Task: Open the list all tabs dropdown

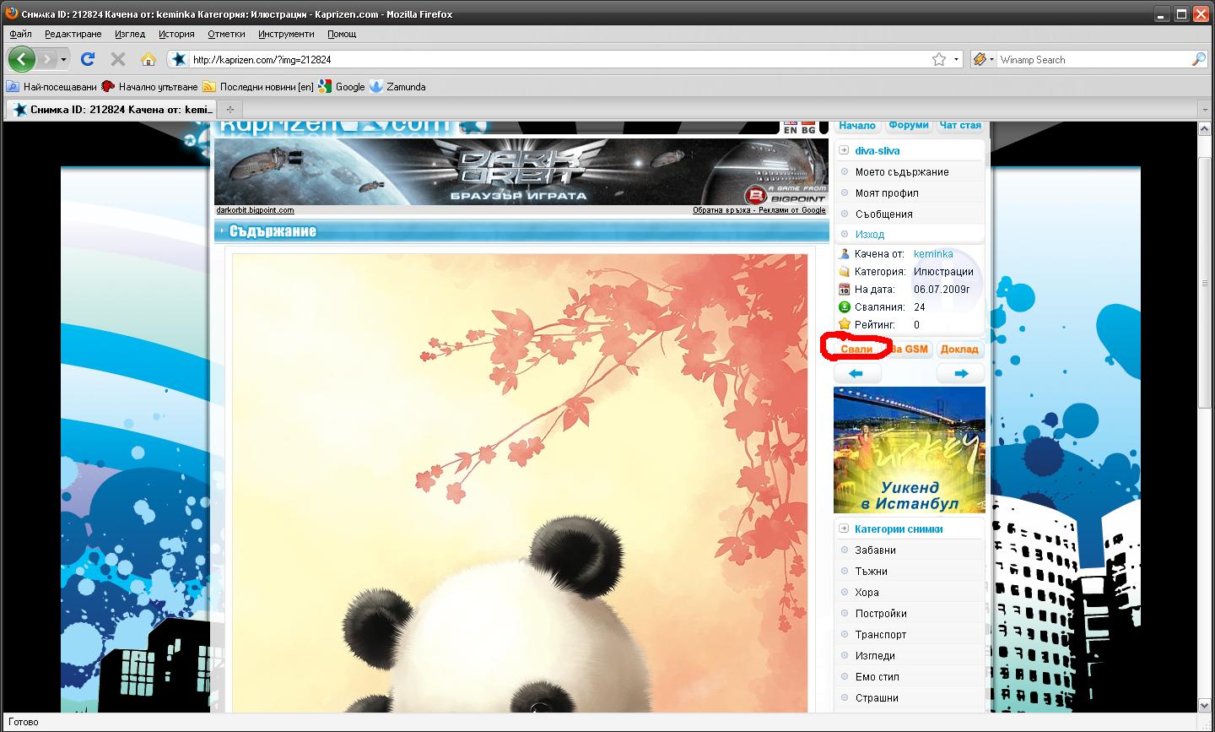Action: pos(1205,109)
